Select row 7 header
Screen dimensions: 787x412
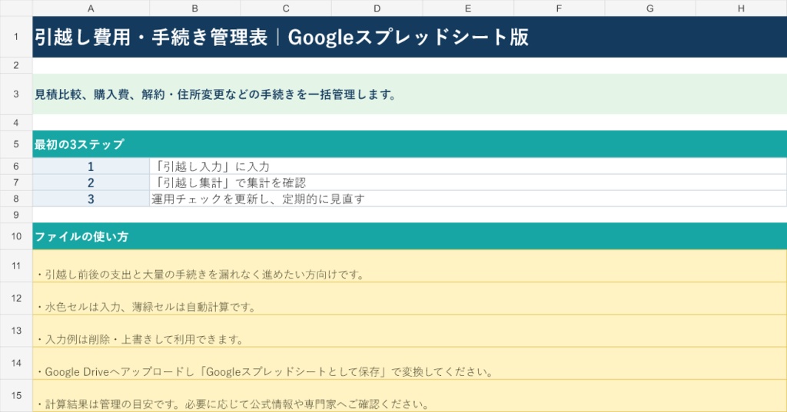(x=16, y=183)
